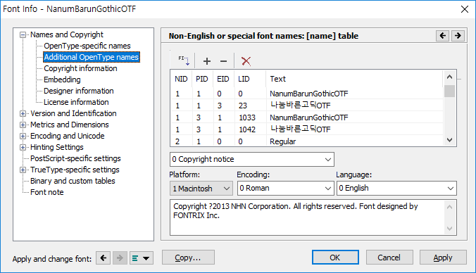Select the name row with LID 23

tap(306, 106)
